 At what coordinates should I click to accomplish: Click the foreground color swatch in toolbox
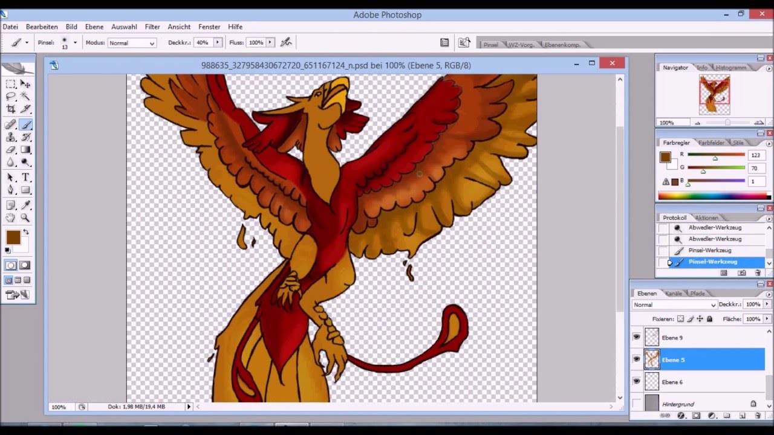pos(13,238)
